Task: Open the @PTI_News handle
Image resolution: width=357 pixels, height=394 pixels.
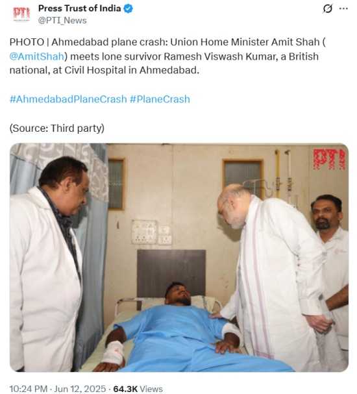Action: pyautogui.click(x=62, y=20)
